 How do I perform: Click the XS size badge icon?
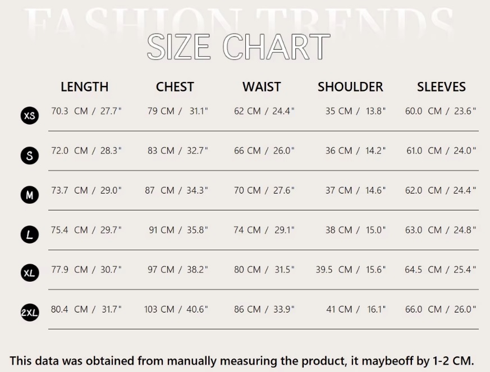point(29,116)
